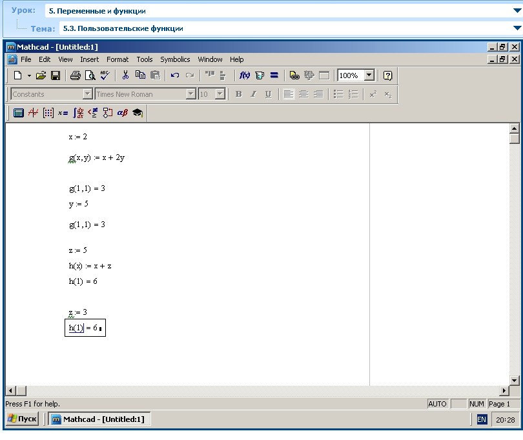Open the Window menu
This screenshot has height=440, width=523.
pos(210,59)
